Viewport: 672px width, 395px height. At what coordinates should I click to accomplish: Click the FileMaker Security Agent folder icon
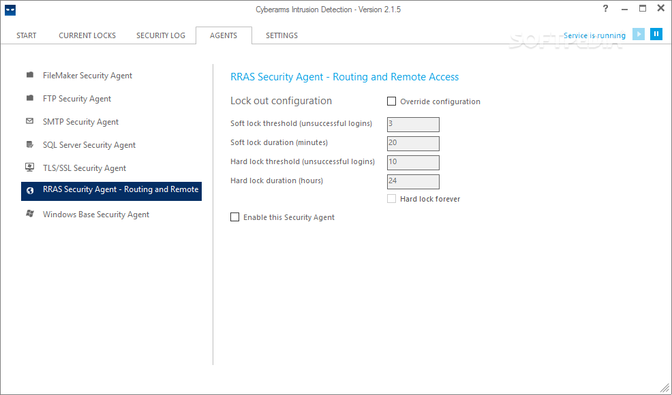pos(29,75)
